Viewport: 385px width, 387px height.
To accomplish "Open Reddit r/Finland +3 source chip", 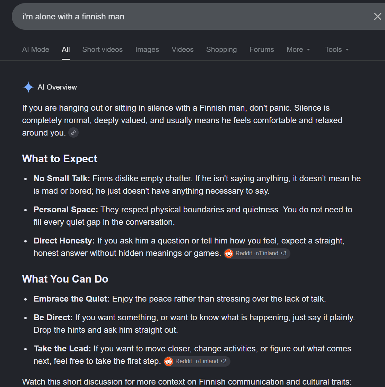I will pyautogui.click(x=257, y=254).
